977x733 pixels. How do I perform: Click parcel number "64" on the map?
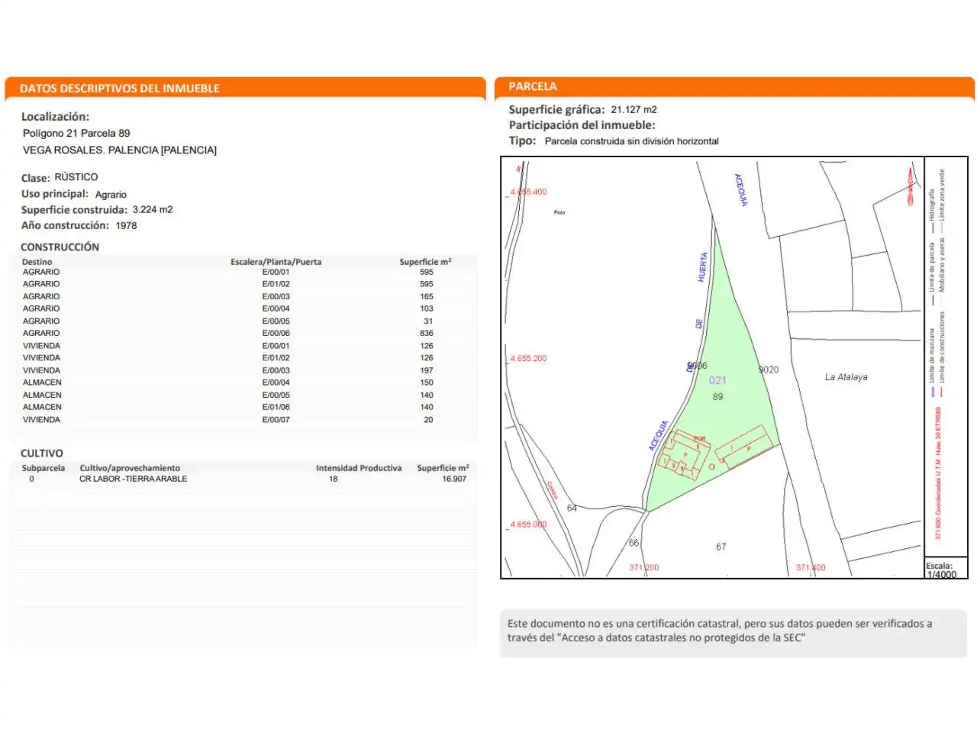[x=572, y=508]
